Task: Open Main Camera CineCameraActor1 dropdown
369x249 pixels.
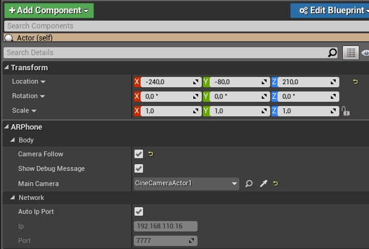Action: point(187,184)
